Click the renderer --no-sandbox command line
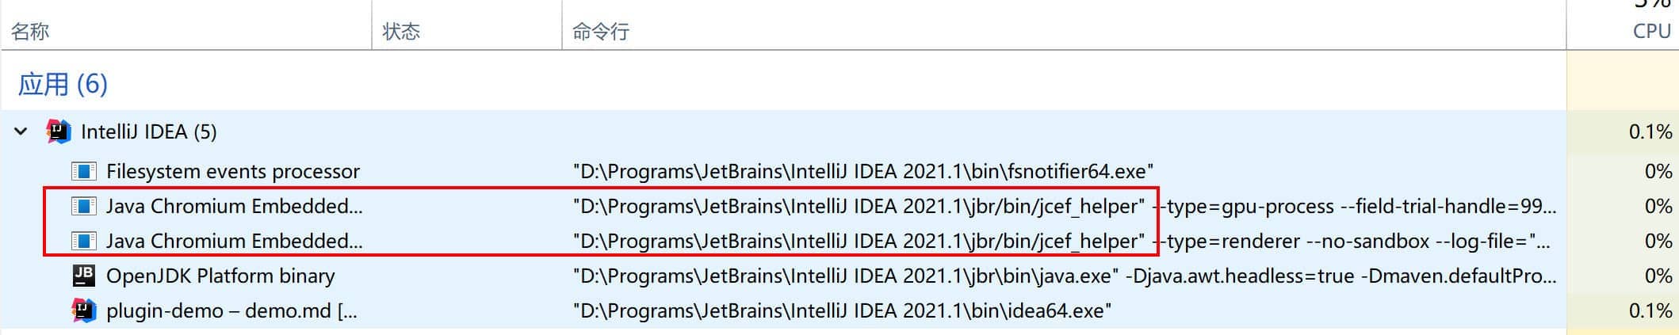Viewport: 1679px width, 335px height. [x=1061, y=241]
